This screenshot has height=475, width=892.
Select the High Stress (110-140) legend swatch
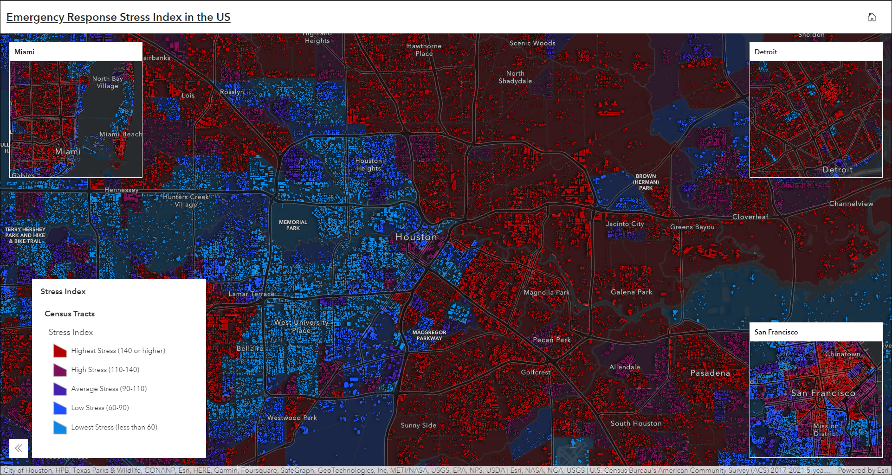pyautogui.click(x=59, y=370)
